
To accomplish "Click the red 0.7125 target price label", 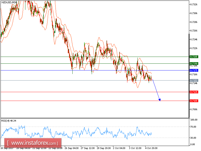I will coord(194,92).
